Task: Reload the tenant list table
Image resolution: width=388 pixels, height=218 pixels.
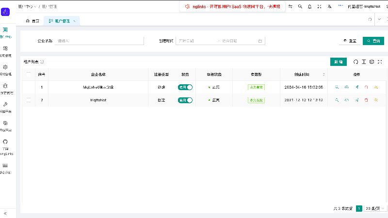Action: [x=356, y=62]
